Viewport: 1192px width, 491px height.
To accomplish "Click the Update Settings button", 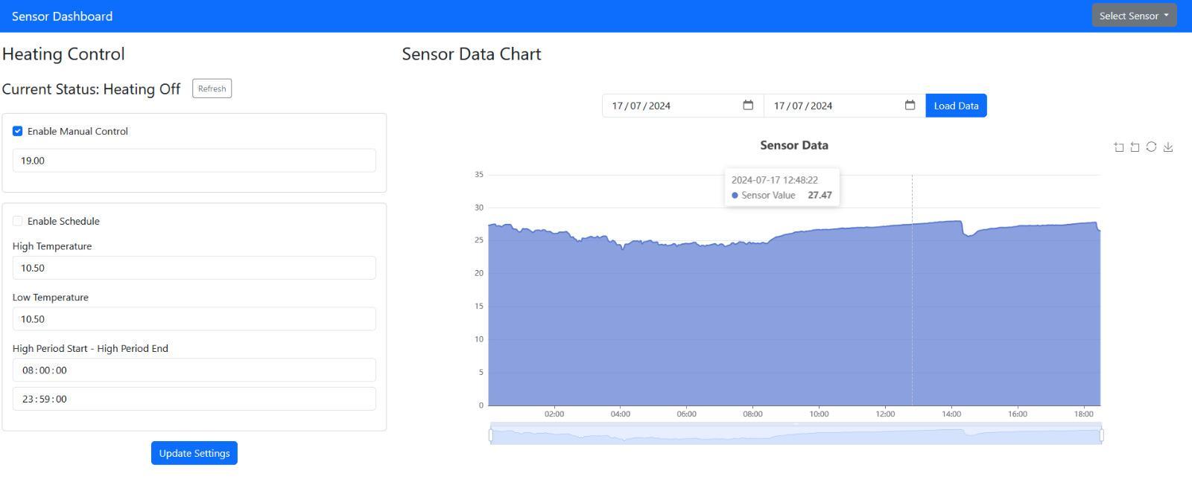I will [x=194, y=453].
